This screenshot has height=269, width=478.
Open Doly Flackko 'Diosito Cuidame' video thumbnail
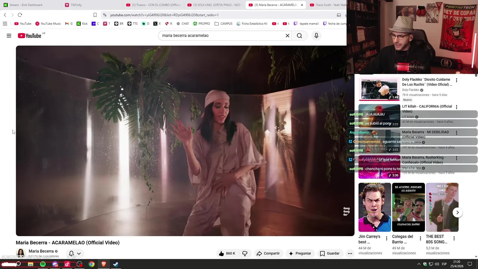pos(379,89)
